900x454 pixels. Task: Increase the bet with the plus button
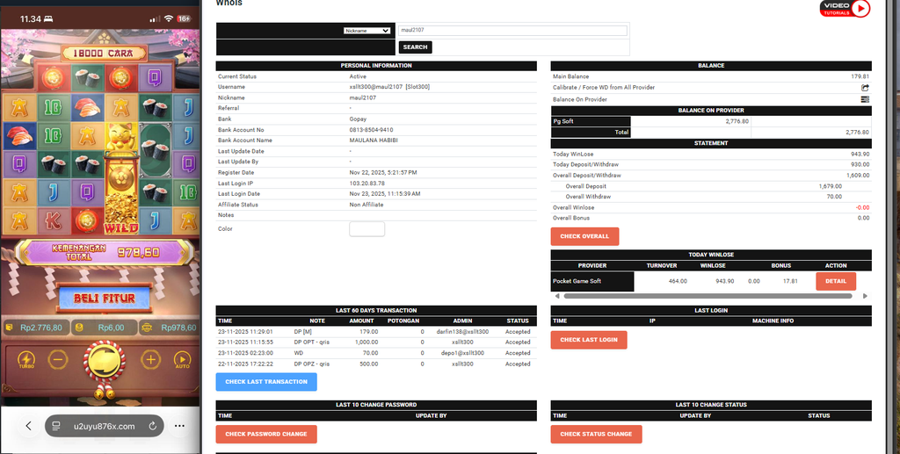coord(150,360)
